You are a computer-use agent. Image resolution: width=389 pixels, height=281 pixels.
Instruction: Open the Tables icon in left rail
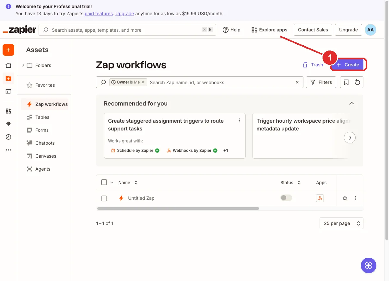[8, 91]
